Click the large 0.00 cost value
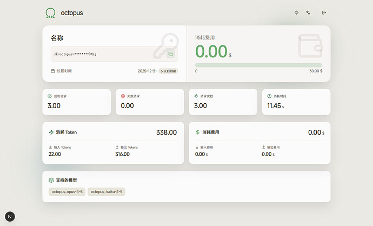 coord(211,51)
